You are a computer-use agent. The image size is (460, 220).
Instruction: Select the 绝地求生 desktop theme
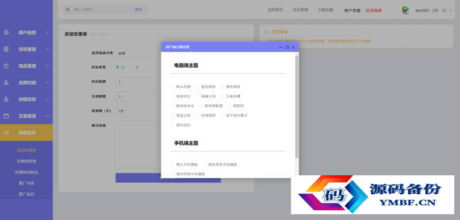click(x=172, y=96)
